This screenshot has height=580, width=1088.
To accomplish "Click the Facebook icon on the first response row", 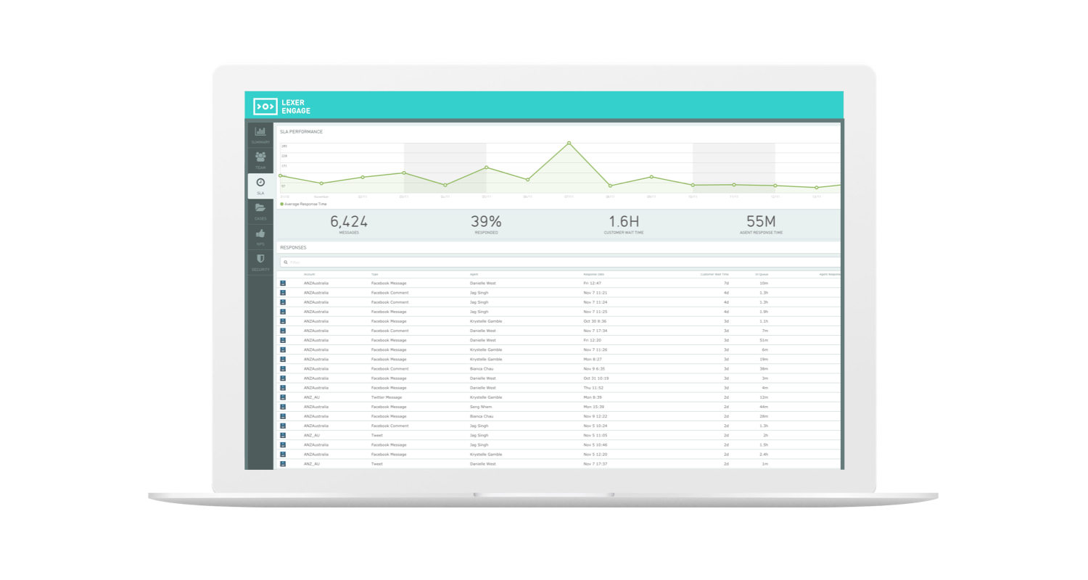I will pos(282,283).
